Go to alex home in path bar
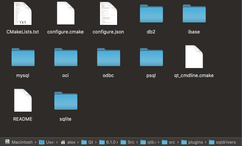 pos(68,142)
